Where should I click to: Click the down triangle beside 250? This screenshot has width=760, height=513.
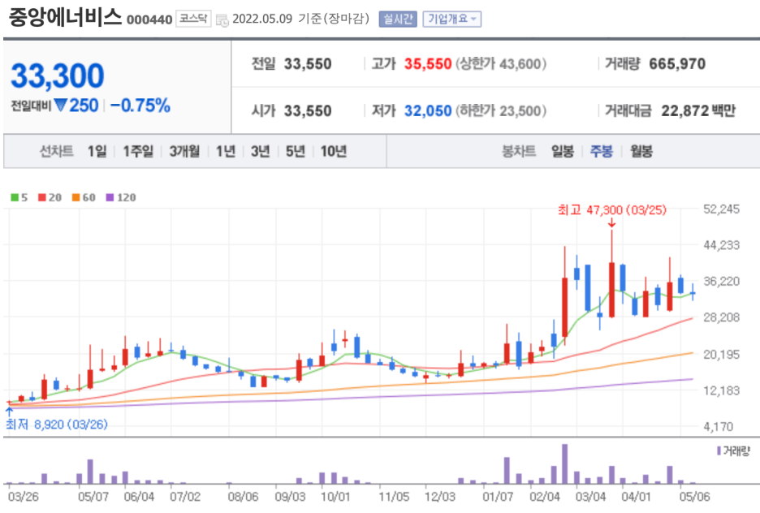61,105
